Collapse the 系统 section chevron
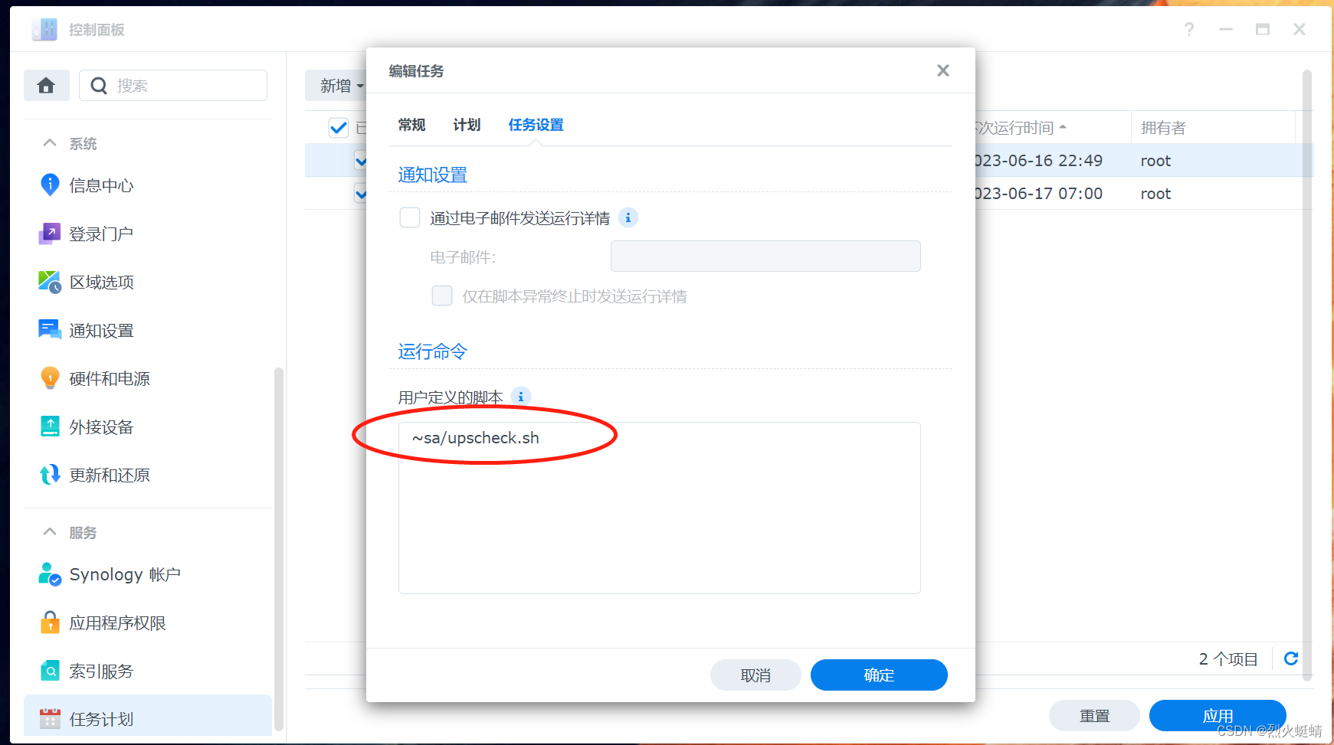The image size is (1334, 745). pyautogui.click(x=50, y=143)
